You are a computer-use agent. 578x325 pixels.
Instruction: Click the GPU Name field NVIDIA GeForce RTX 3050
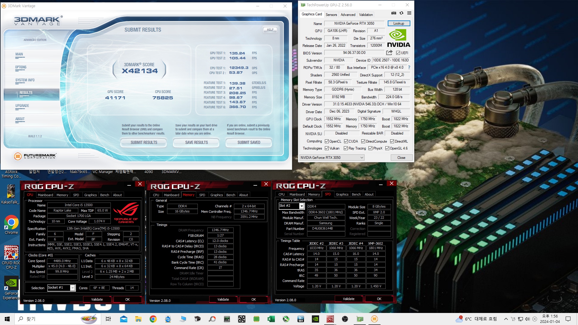click(x=354, y=23)
